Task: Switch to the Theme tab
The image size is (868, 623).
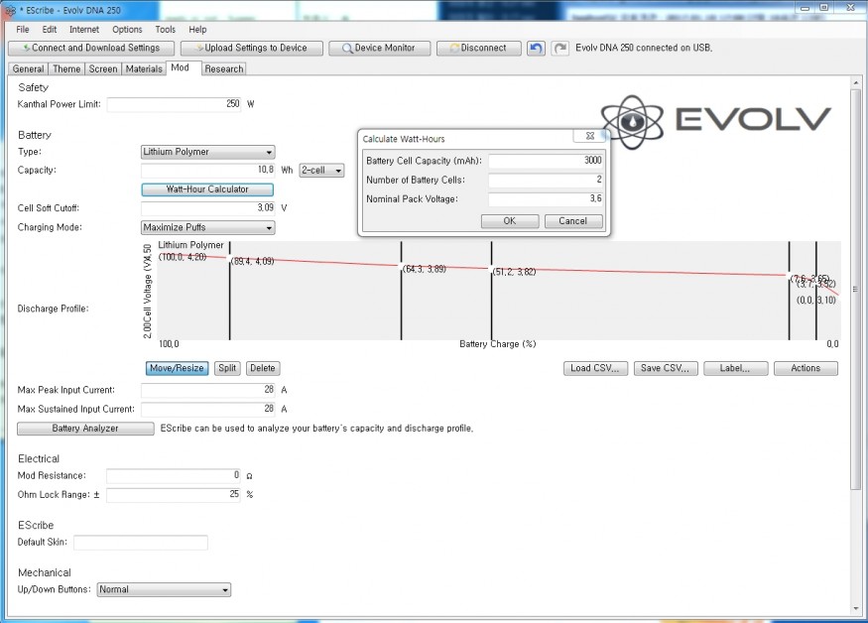Action: 66,68
